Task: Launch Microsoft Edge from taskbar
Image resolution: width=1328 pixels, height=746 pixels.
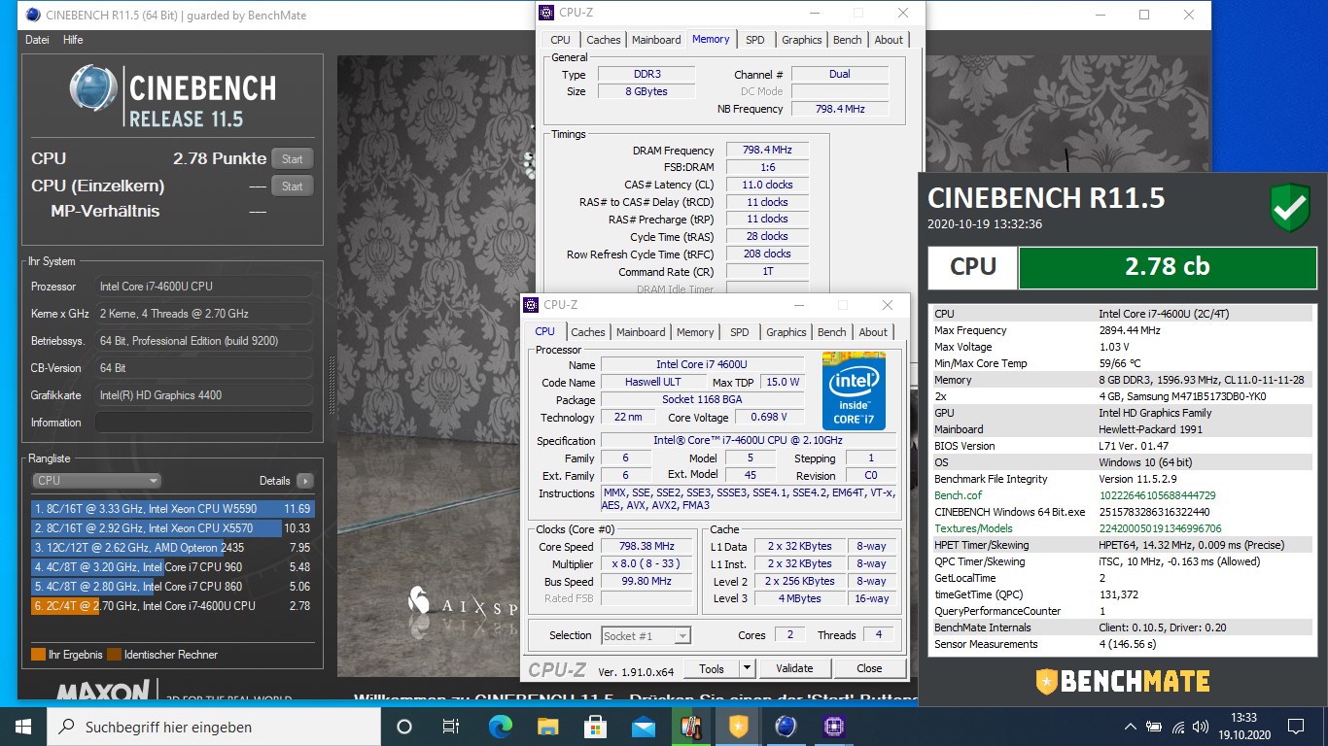Action: pos(500,726)
